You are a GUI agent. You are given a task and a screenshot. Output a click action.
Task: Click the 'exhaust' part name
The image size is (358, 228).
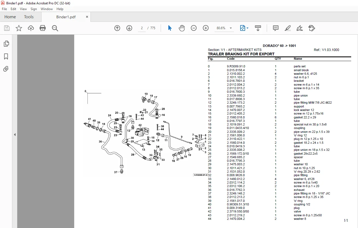(x=299, y=190)
